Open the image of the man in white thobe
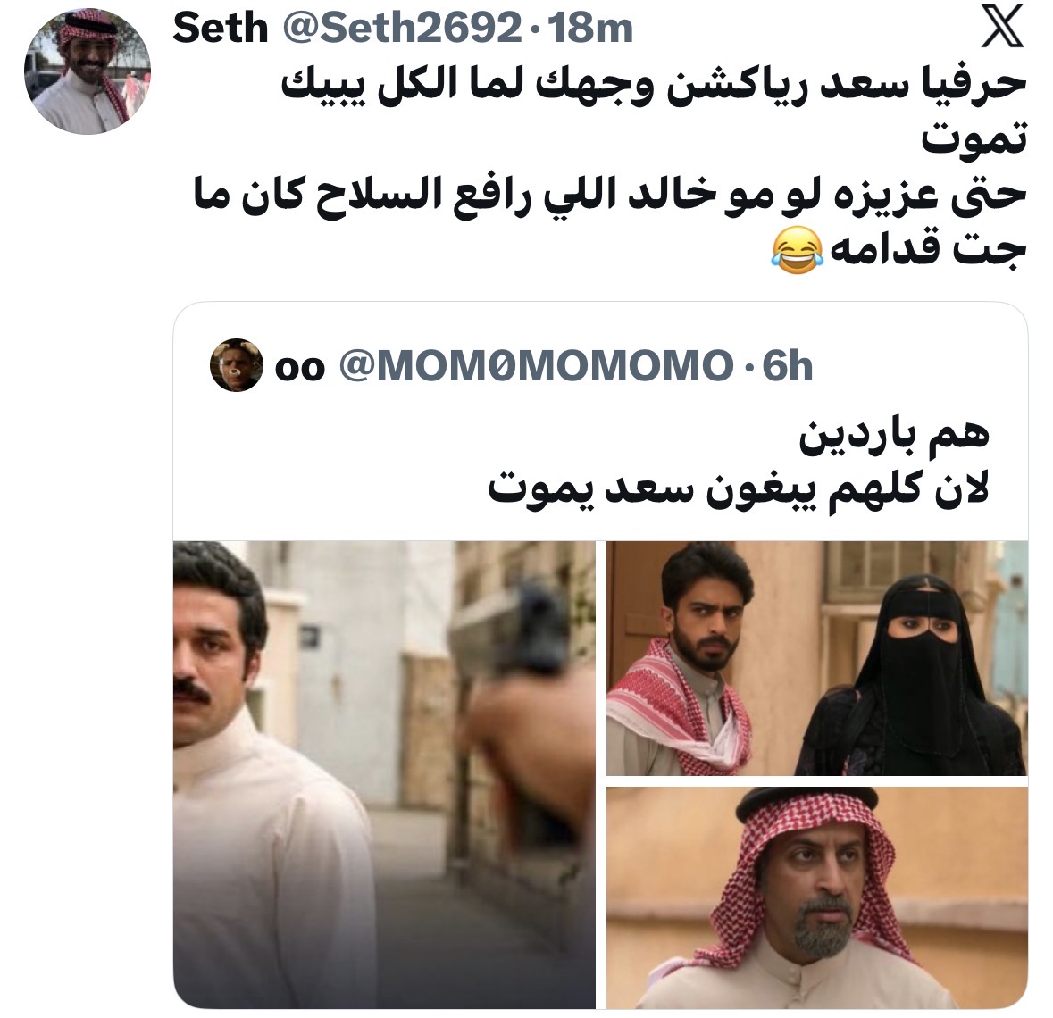1053x1018 pixels. point(384,774)
